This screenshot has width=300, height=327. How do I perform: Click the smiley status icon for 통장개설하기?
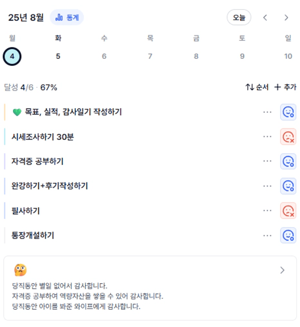[288, 235]
